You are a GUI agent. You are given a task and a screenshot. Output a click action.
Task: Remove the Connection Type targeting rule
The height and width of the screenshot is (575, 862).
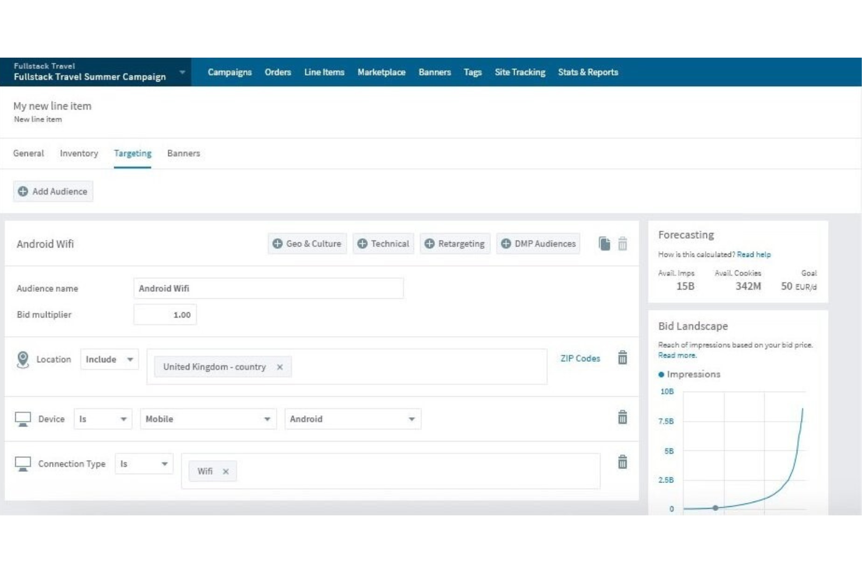tap(623, 462)
